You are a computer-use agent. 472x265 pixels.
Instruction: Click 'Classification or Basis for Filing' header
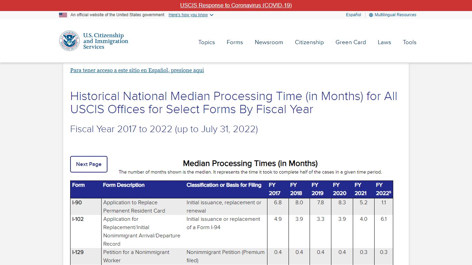pyautogui.click(x=226, y=189)
